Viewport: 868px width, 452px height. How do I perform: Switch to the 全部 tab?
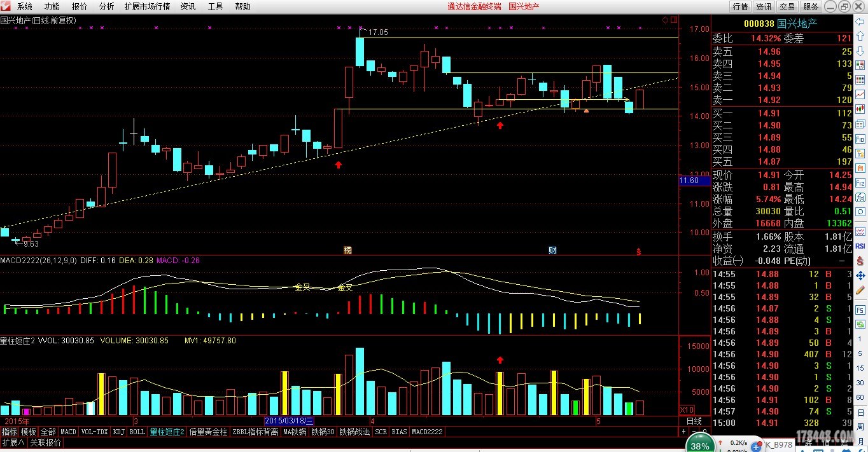(48, 432)
